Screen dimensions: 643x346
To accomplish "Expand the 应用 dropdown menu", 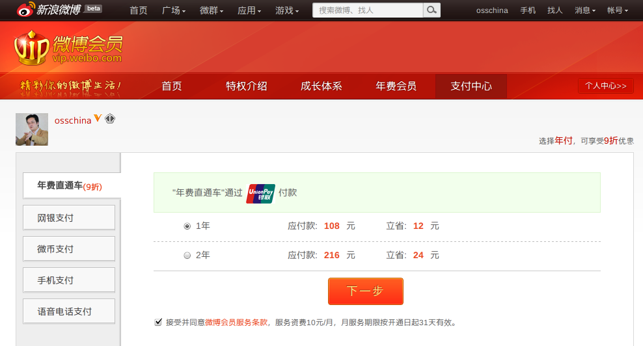I will point(249,10).
